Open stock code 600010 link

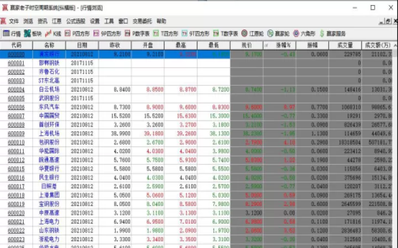pyautogui.click(x=16, y=142)
